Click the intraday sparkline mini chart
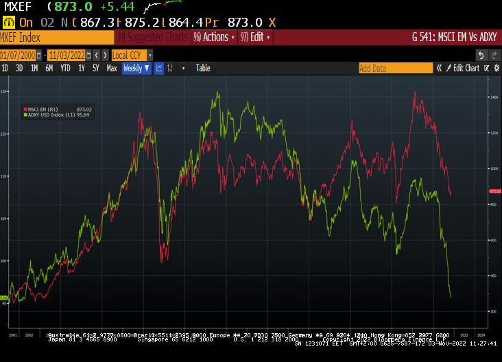 click(x=163, y=6)
